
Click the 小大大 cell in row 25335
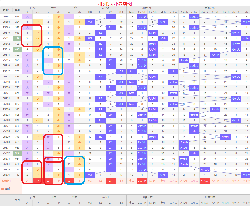coord(205,170)
